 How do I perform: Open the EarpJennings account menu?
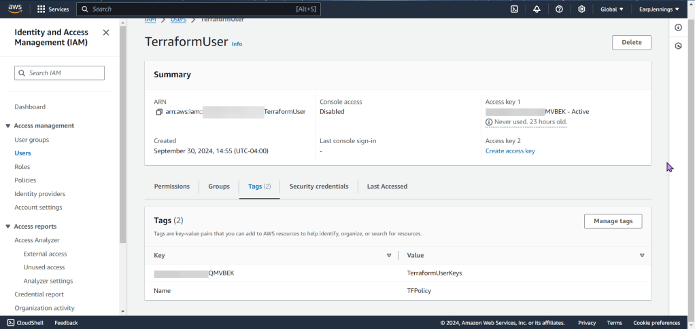(x=659, y=9)
